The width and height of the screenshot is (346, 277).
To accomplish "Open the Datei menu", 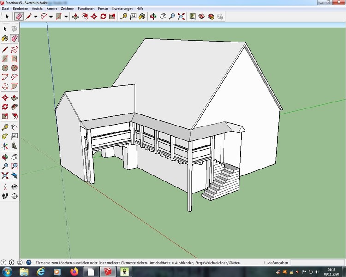I will [x=6, y=9].
